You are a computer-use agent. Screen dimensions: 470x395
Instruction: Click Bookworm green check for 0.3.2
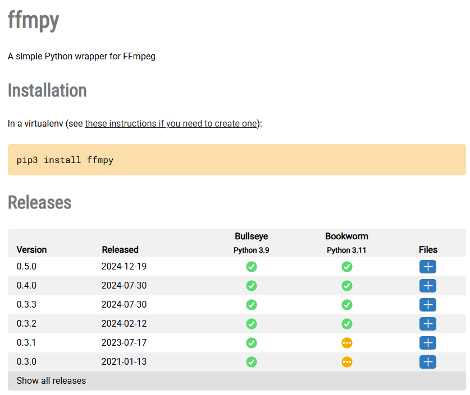coord(347,324)
